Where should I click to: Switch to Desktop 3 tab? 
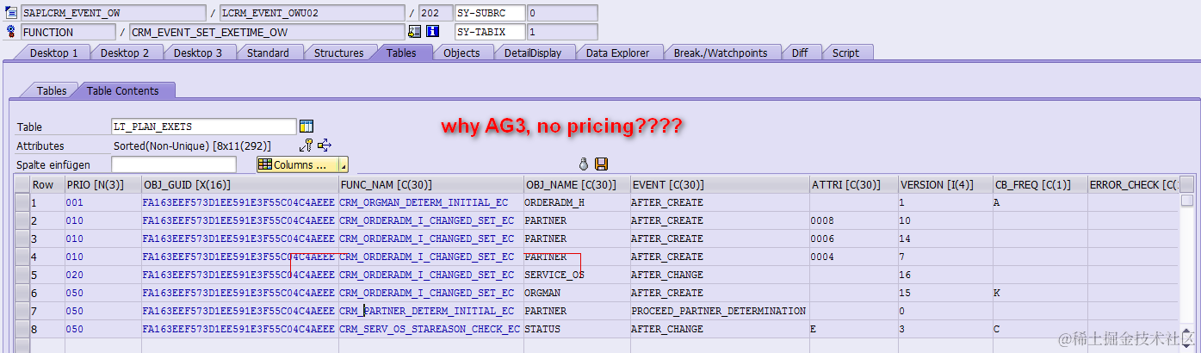tap(198, 53)
